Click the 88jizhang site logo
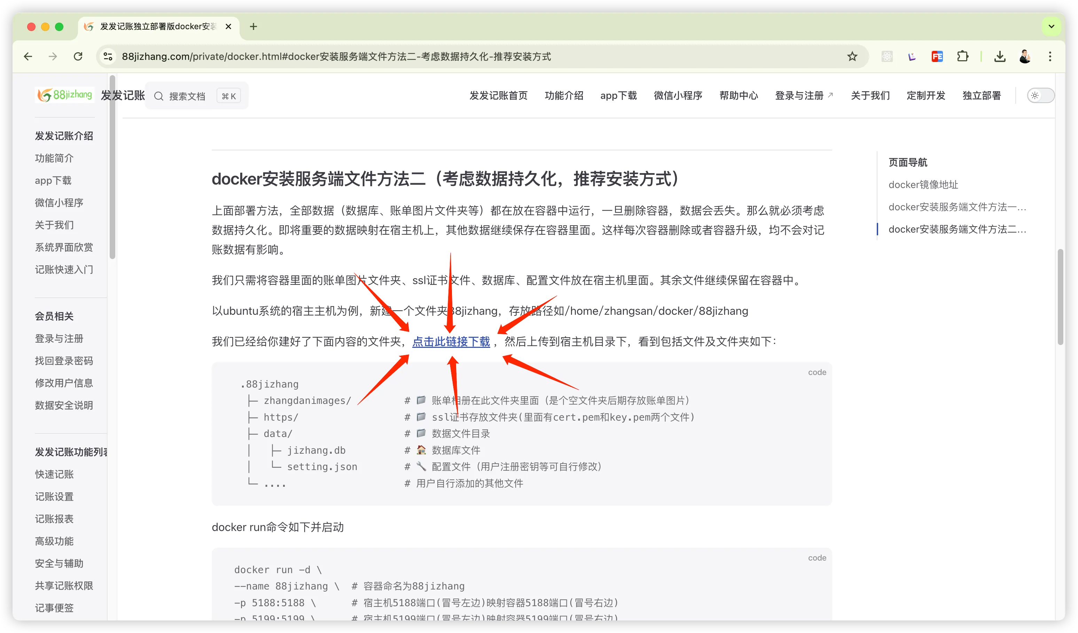This screenshot has height=633, width=1078. pos(65,94)
